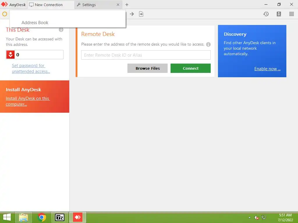Image resolution: width=298 pixels, height=223 pixels.
Task: Open 7-Zip from the taskbar
Action: [60, 217]
